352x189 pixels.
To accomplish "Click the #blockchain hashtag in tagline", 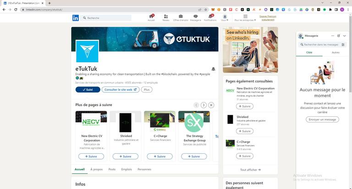I will click(169, 74).
